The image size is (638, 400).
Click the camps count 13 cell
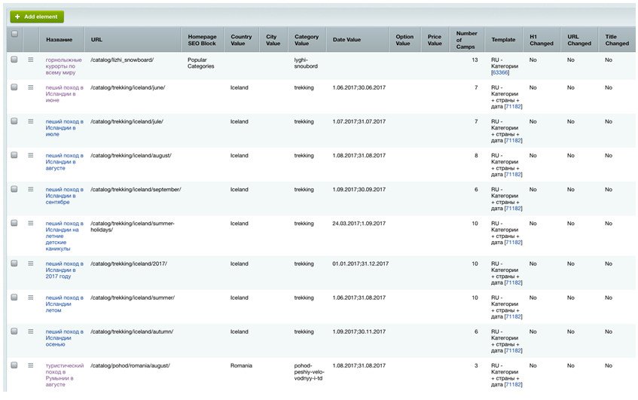pos(475,60)
